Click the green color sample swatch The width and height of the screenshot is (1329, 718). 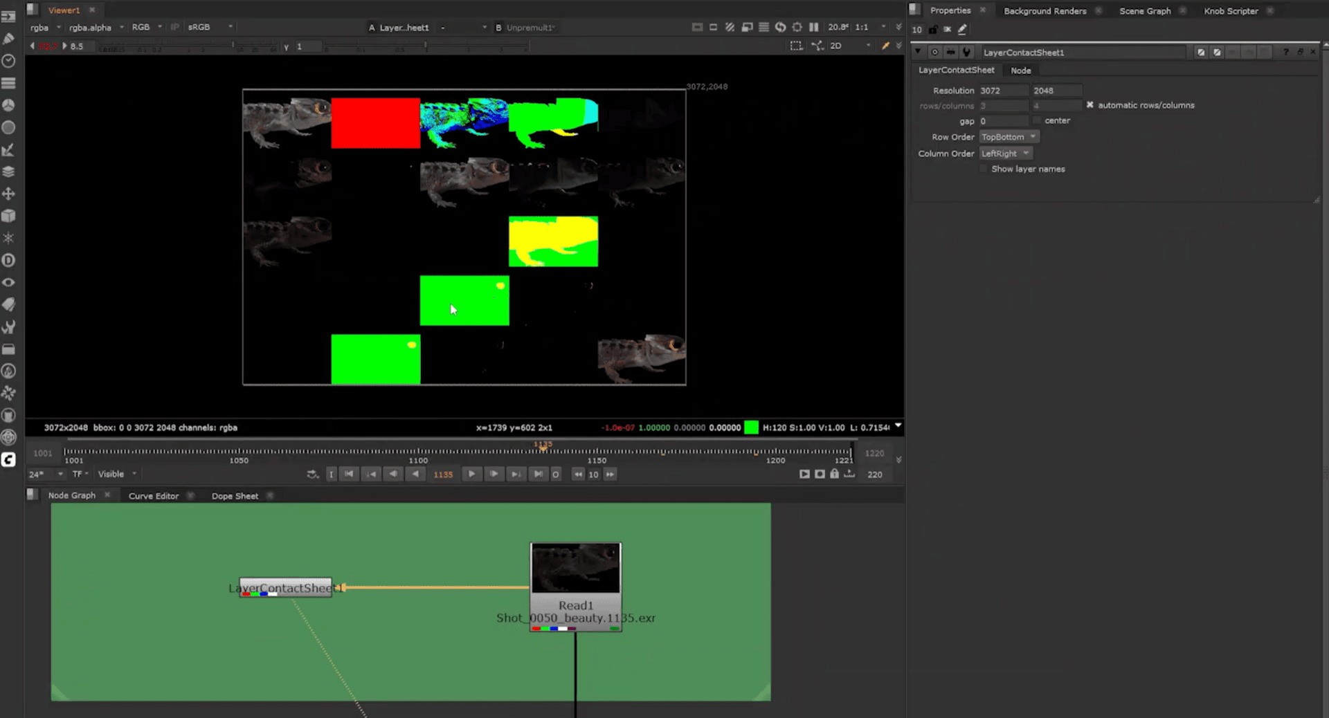[751, 427]
